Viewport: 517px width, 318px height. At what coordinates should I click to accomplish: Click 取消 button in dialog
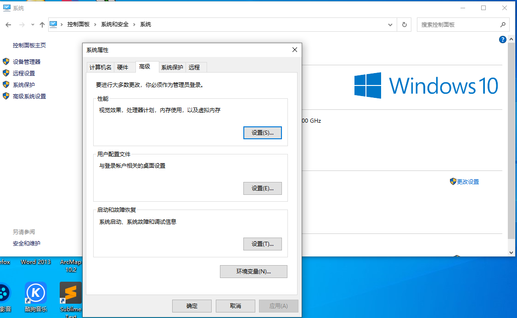coord(236,306)
